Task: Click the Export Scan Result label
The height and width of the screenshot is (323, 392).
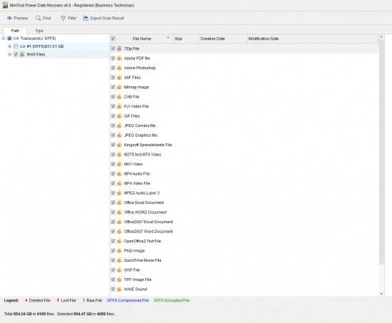Action: click(x=107, y=18)
